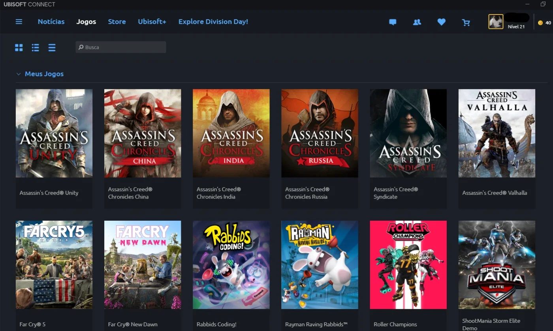The height and width of the screenshot is (331, 553).
Task: Click the Nível 21 level label
Action: (x=516, y=27)
